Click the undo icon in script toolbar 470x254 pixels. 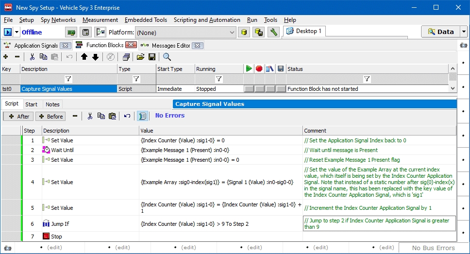[127, 116]
